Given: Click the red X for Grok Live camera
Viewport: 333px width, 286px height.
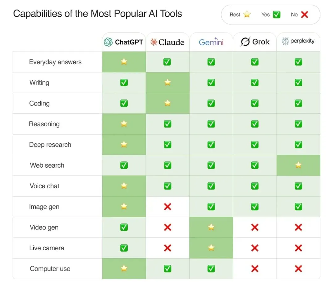Looking at the screenshot, I should (x=255, y=248).
